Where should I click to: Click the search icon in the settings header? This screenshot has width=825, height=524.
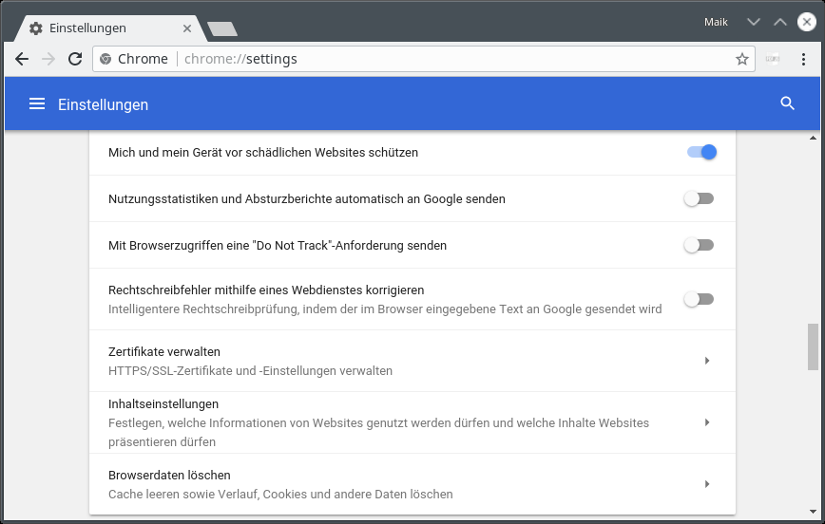click(787, 103)
